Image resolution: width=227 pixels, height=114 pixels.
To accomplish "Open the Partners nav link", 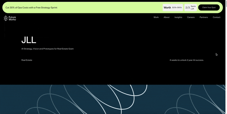I will pos(203,17).
